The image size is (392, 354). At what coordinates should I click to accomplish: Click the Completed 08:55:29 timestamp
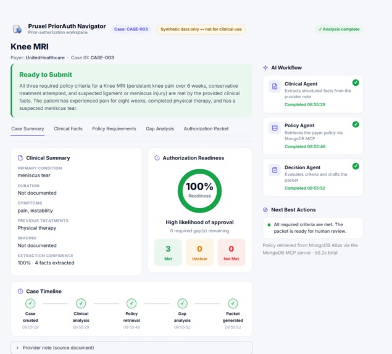point(305,104)
